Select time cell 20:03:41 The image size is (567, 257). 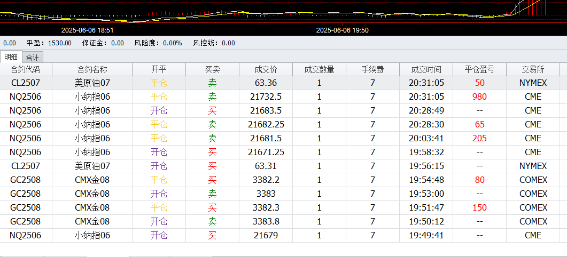pyautogui.click(x=426, y=138)
